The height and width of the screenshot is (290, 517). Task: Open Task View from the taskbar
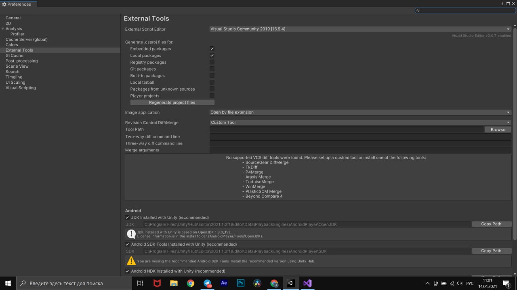pyautogui.click(x=140, y=283)
